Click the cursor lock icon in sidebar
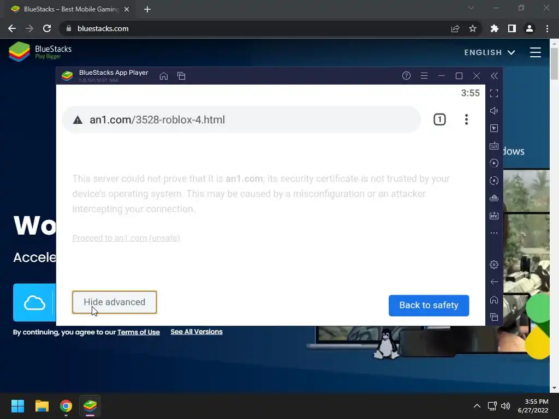 493,128
